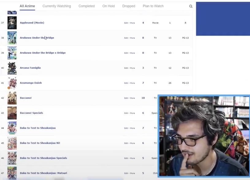
Task: Click the Appleseed movie poster thumbnail
Action: coord(12,23)
